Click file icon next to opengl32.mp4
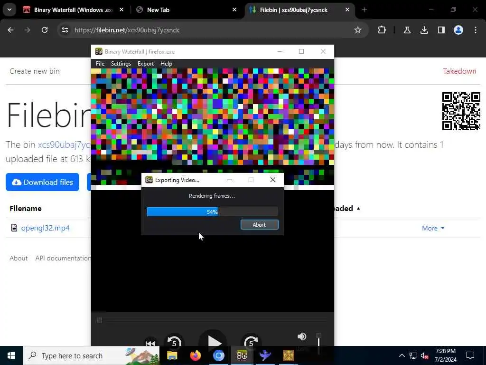The image size is (486, 365). point(14,228)
